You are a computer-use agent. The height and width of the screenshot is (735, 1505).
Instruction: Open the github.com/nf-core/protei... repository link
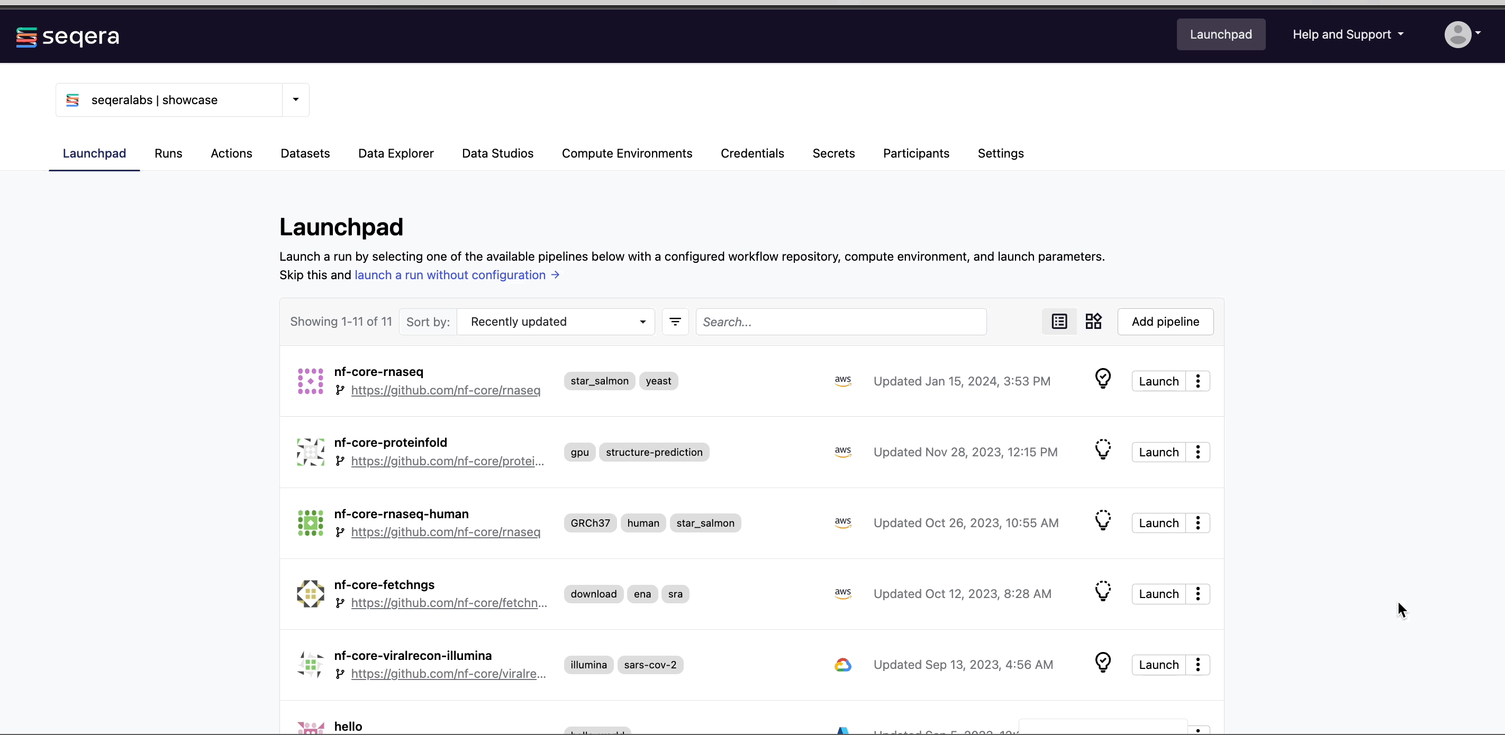pyautogui.click(x=448, y=461)
